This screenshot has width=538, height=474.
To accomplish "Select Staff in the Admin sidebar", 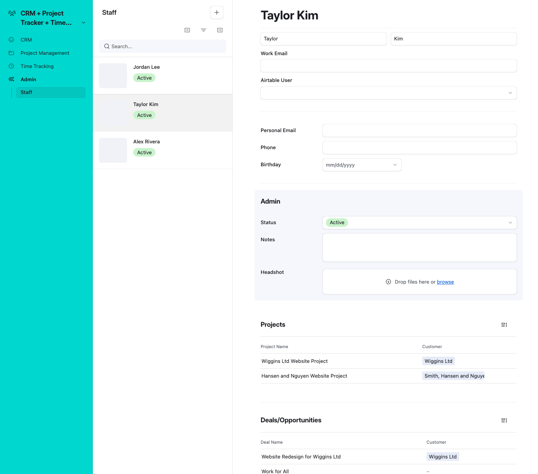I will [26, 92].
